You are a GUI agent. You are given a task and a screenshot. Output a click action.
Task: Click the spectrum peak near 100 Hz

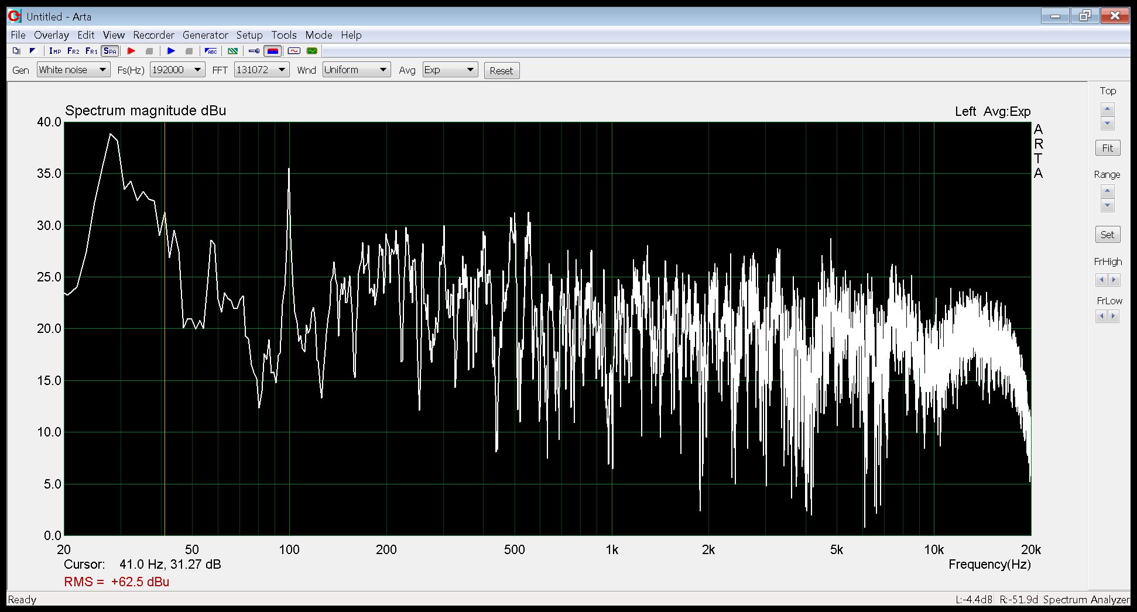click(289, 170)
